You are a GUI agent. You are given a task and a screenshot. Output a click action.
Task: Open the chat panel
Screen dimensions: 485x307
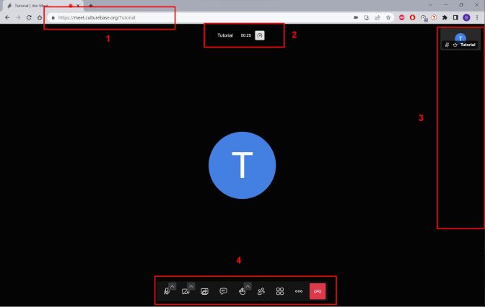(x=224, y=291)
